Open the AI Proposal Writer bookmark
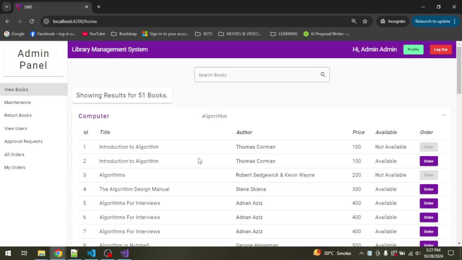 click(326, 34)
